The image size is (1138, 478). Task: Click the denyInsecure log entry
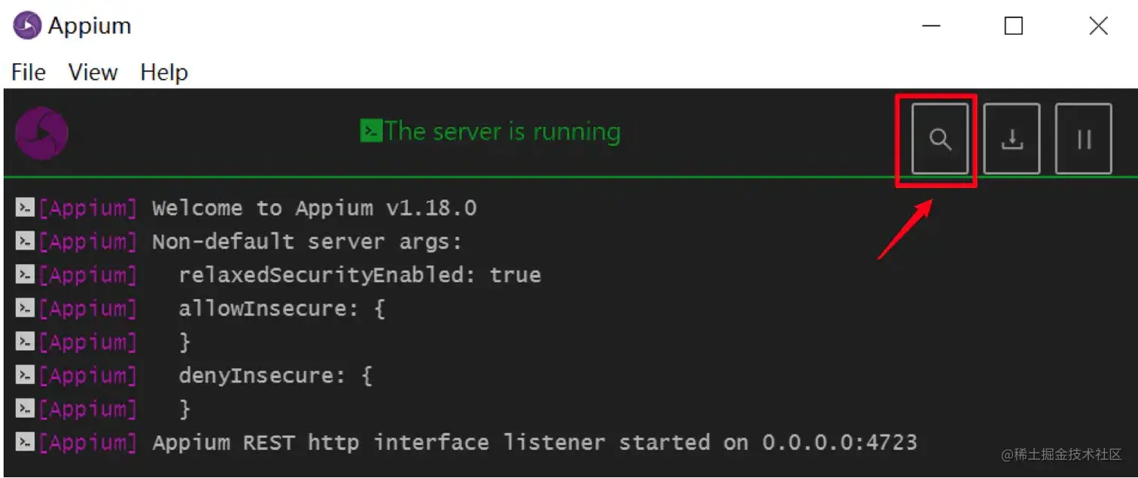point(275,376)
